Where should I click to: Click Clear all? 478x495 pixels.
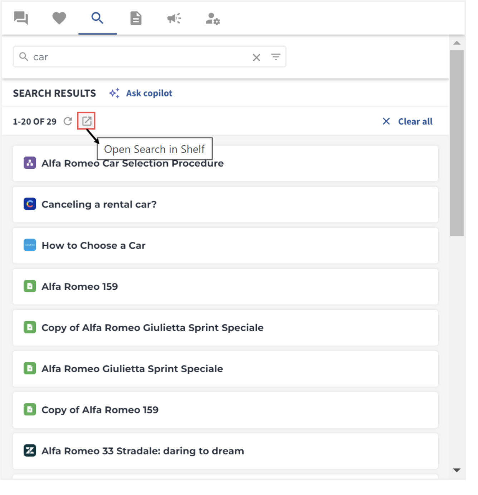click(415, 121)
